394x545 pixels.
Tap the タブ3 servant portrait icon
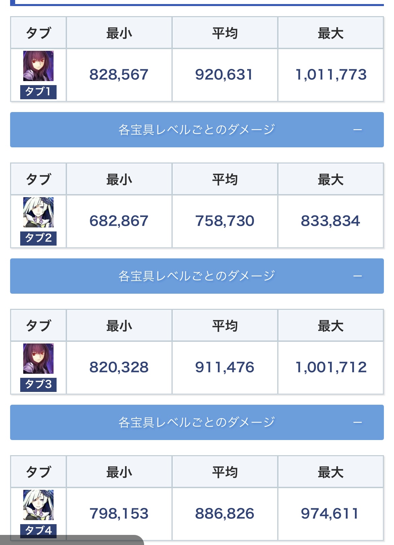38,359
